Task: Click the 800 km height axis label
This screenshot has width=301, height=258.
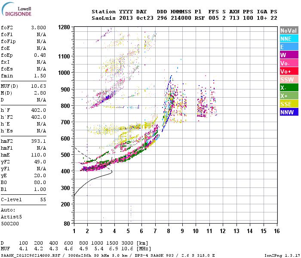Action: [65, 106]
